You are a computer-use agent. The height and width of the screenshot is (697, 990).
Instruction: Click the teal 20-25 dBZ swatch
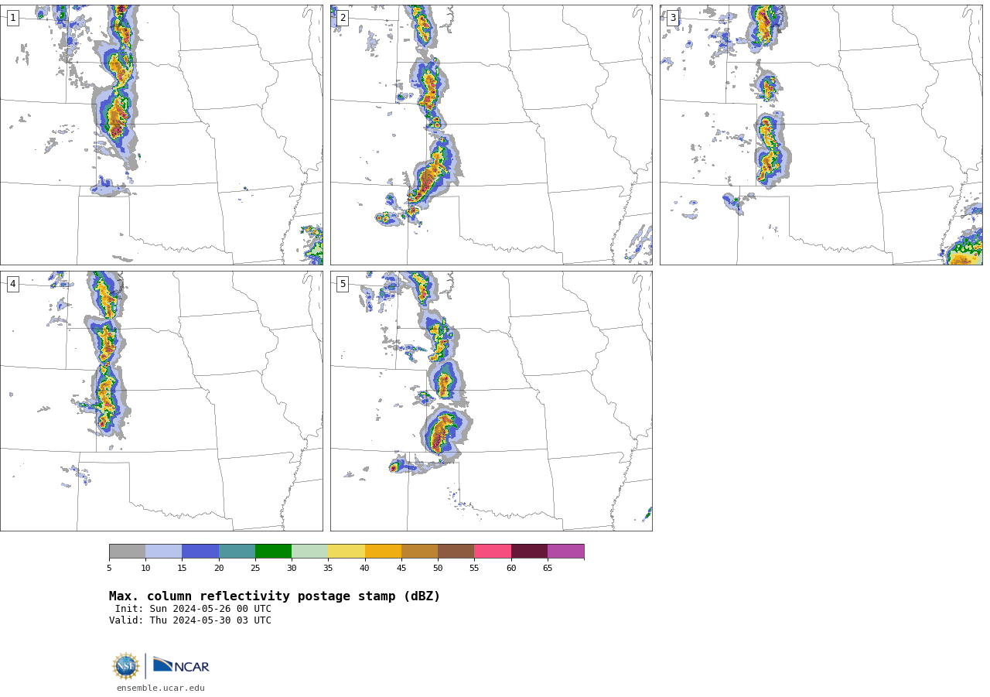[237, 551]
